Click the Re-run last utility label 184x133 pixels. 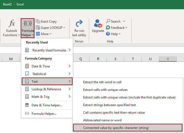(x=79, y=33)
